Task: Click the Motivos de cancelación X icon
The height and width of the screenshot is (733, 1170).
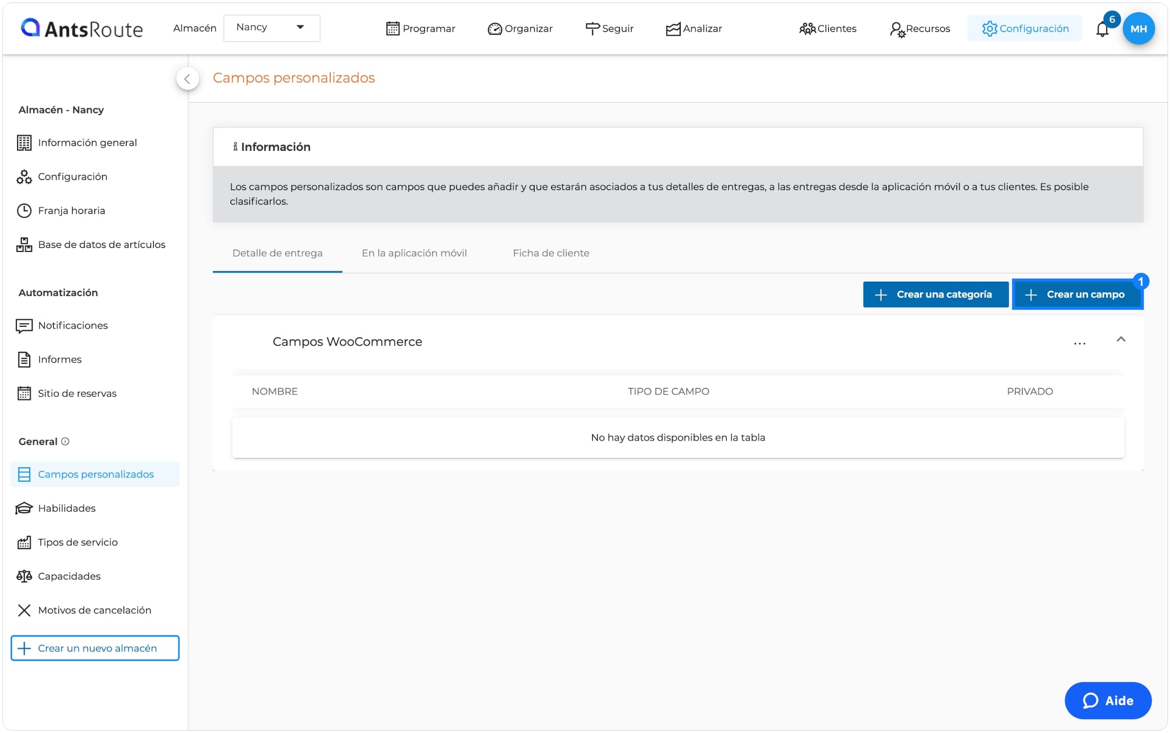Action: tap(24, 611)
